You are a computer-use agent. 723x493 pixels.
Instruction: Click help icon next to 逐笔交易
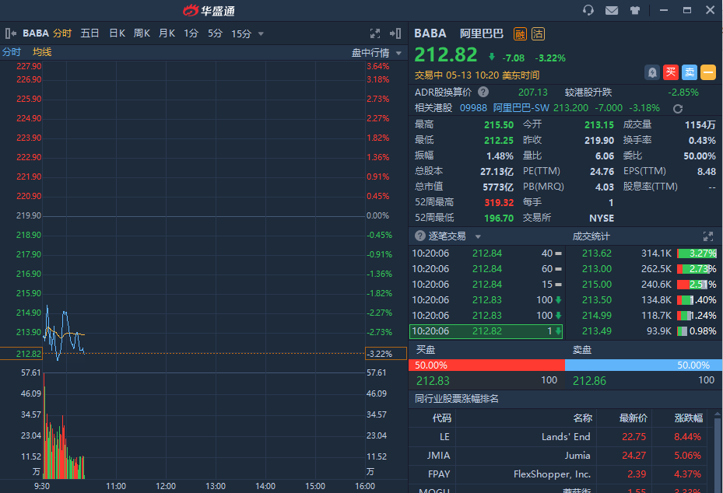(419, 236)
